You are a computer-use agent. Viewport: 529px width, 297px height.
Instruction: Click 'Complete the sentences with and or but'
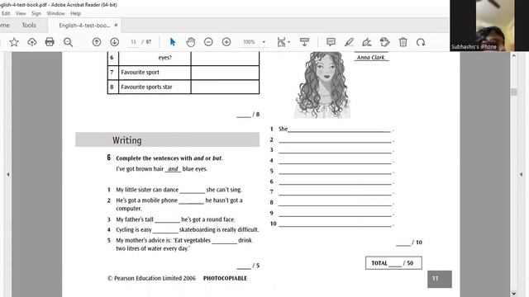(169, 158)
